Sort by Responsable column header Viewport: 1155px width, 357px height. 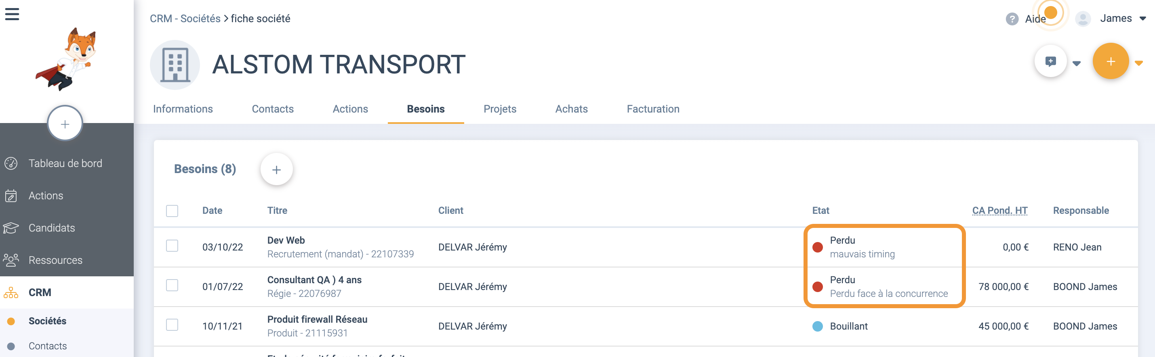[x=1081, y=211]
